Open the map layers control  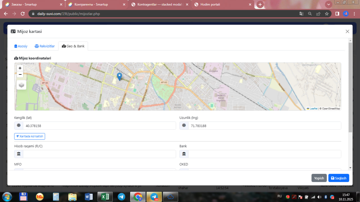pos(21,85)
